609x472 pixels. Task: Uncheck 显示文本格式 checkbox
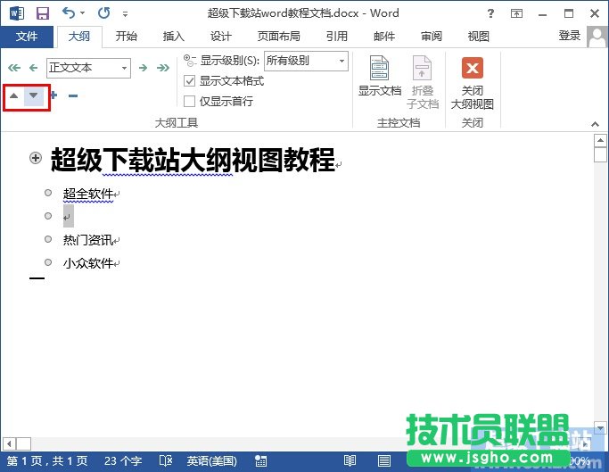coord(189,81)
